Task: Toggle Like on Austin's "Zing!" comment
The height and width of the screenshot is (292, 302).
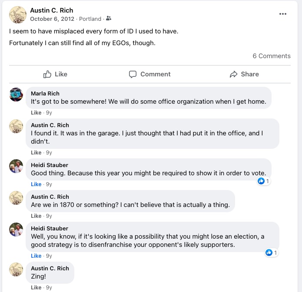Action: [36, 288]
